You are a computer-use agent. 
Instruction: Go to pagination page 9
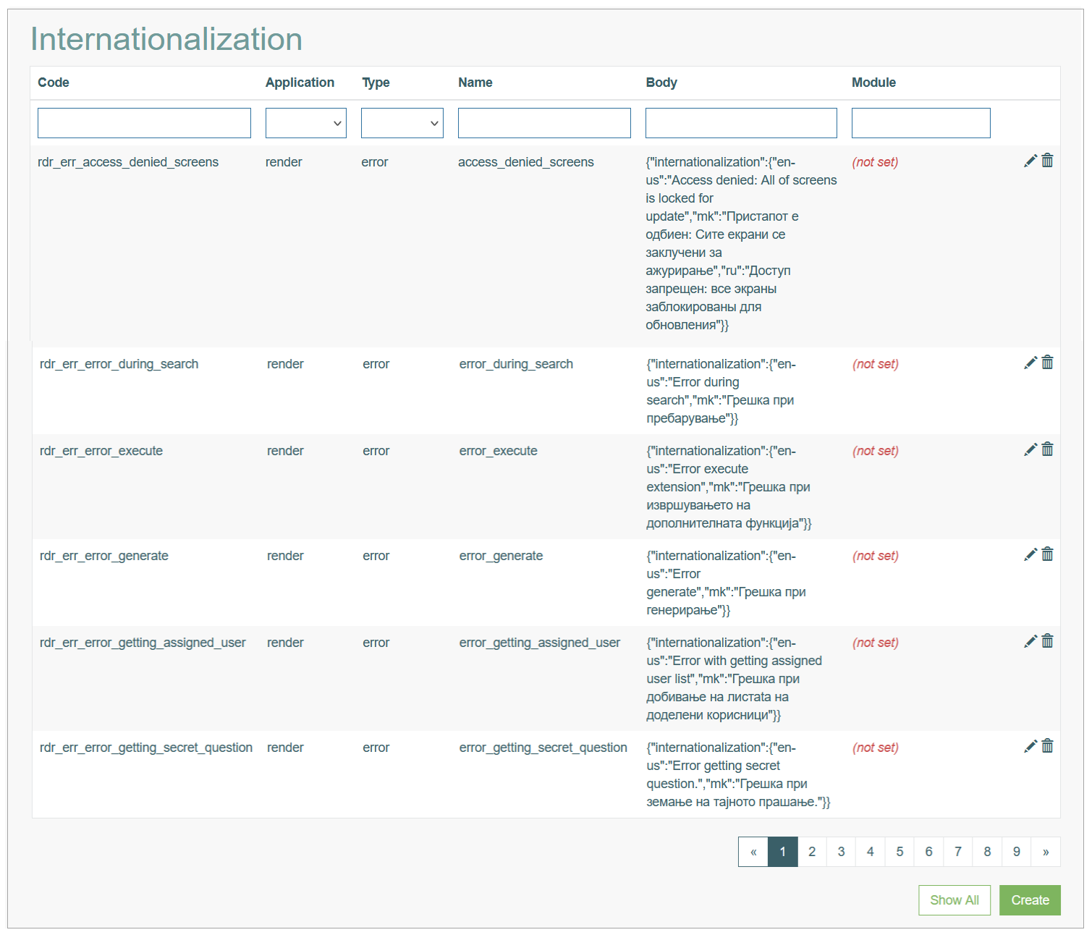pos(1017,852)
